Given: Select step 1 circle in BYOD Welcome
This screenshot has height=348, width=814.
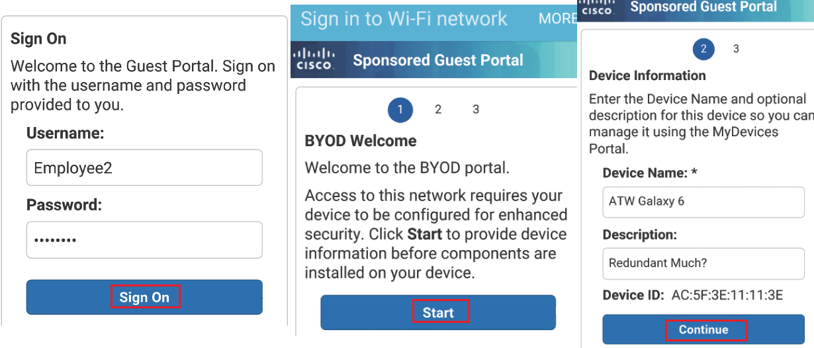Looking at the screenshot, I should point(400,110).
